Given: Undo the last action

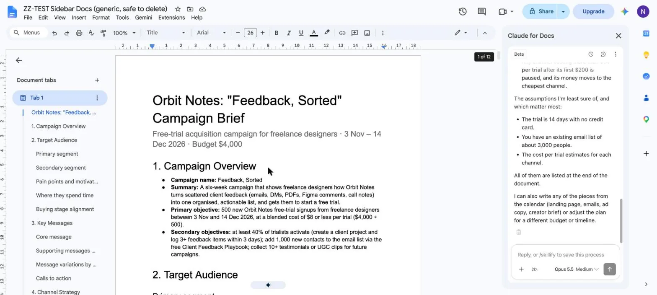Looking at the screenshot, I should point(54,33).
